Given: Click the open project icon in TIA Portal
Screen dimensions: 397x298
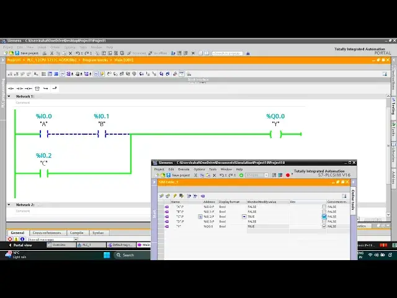Looking at the screenshot, I should click(x=11, y=53).
